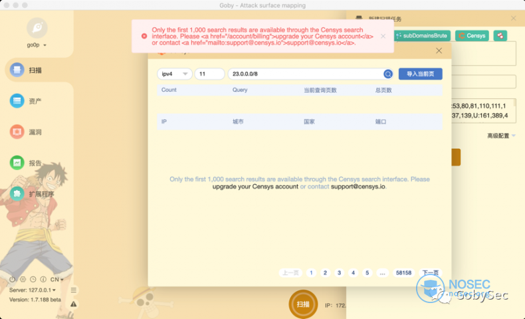Click the subDomainsBrute plugin button
Screen dimensions: 525x319
pos(422,35)
